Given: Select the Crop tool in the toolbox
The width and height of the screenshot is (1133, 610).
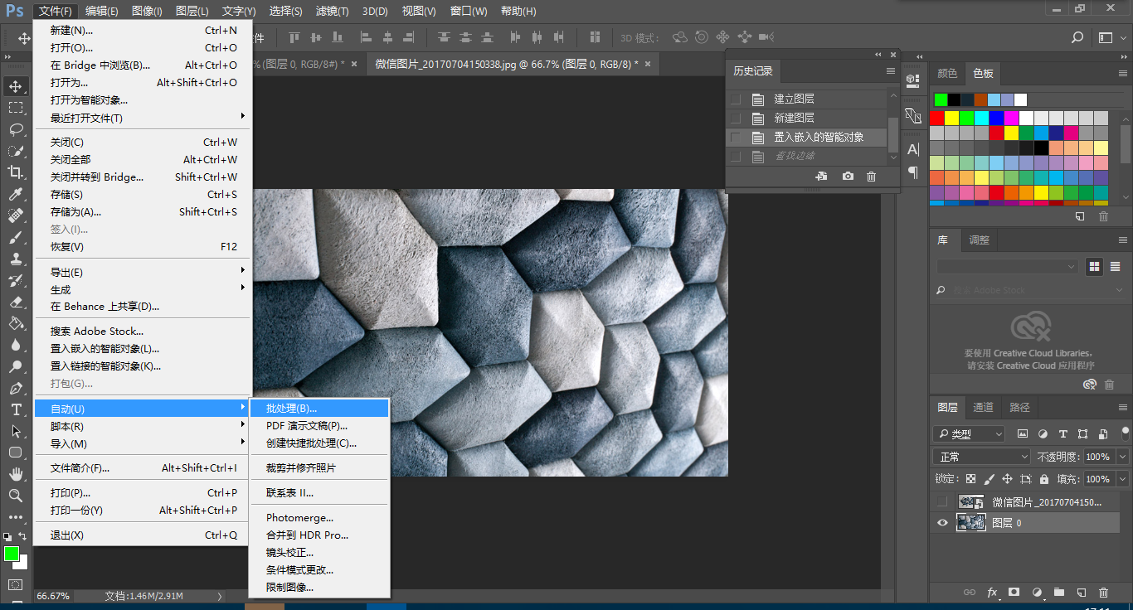Looking at the screenshot, I should click(x=16, y=172).
